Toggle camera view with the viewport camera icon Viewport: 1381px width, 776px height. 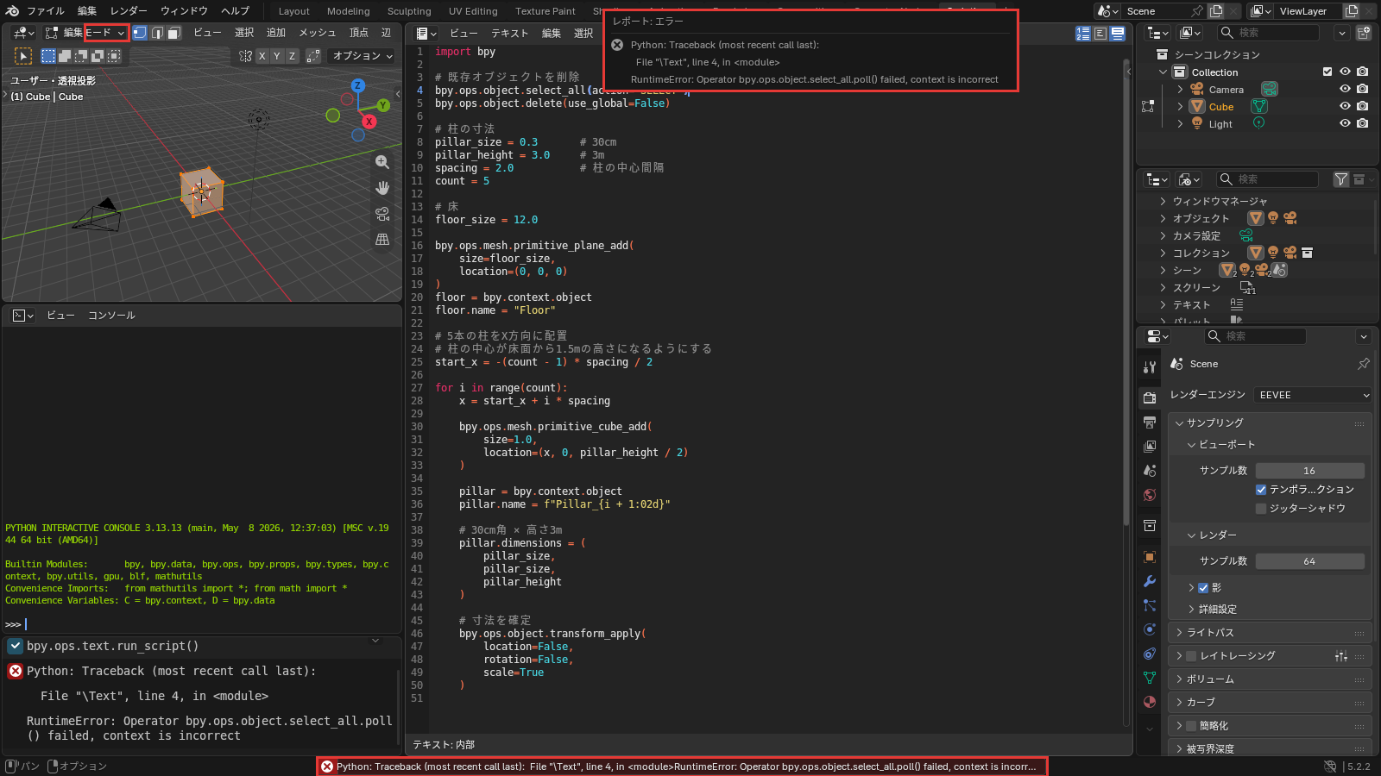coord(382,213)
